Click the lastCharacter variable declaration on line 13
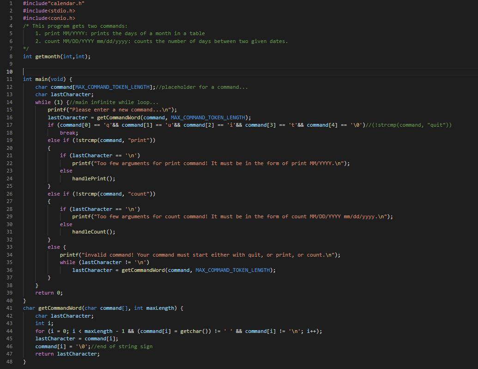478x369 pixels. pos(64,94)
